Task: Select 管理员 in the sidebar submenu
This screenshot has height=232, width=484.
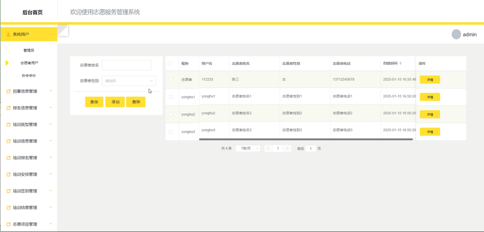Action: point(29,50)
